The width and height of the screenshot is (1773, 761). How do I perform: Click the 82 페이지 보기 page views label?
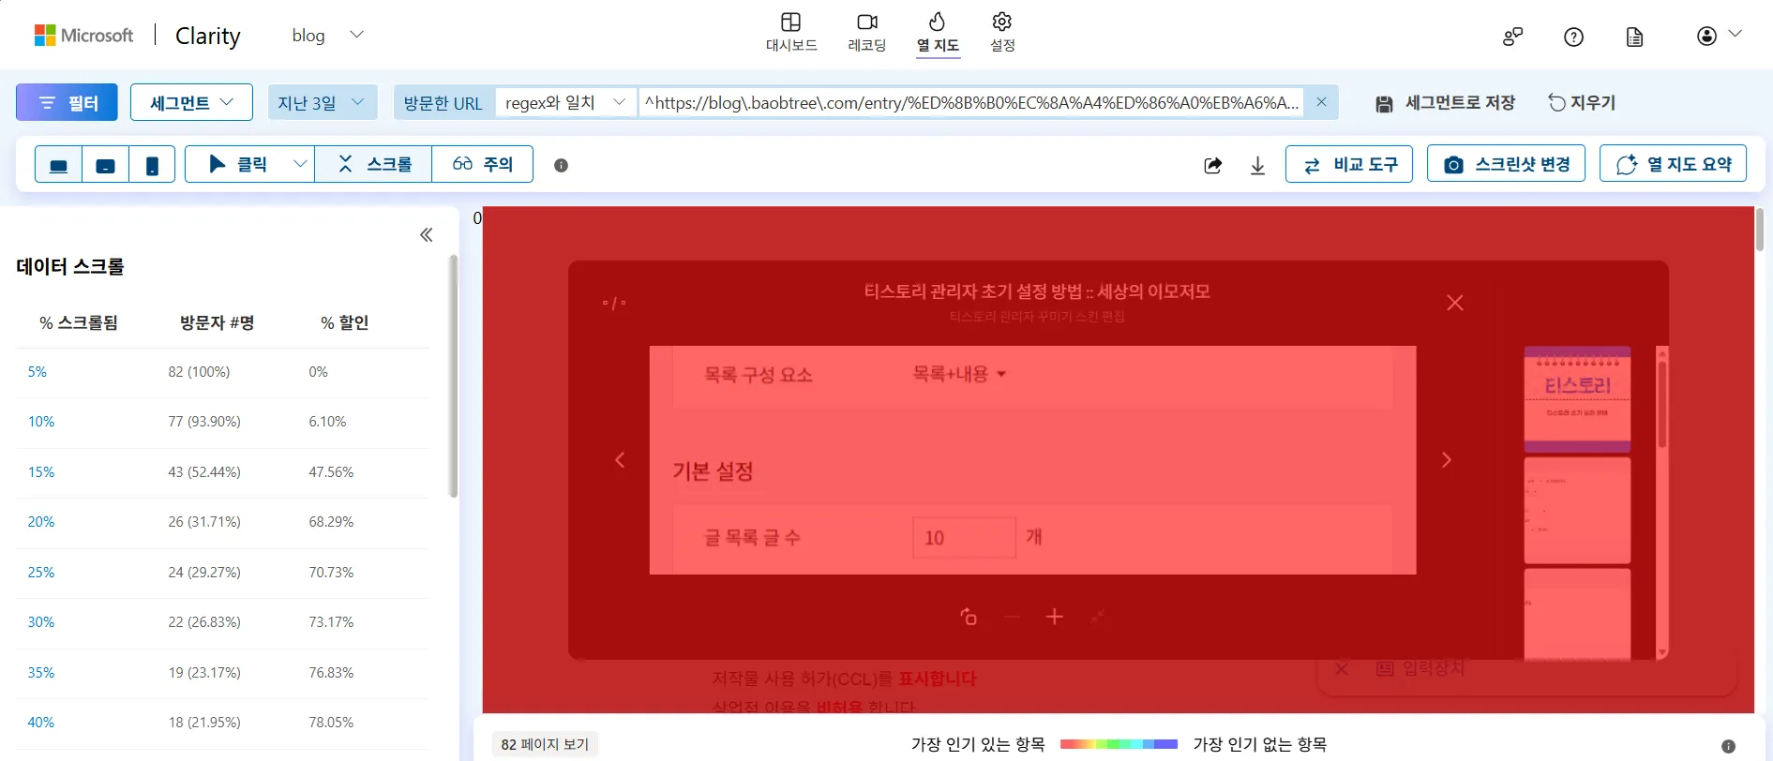click(545, 744)
